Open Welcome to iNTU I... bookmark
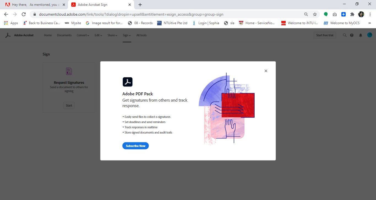 300,23
